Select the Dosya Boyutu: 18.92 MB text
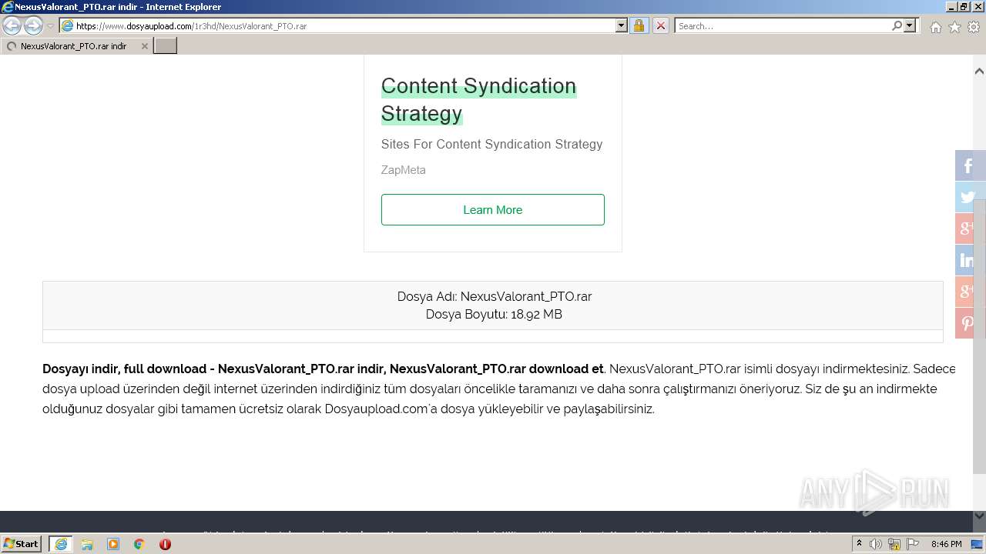Image resolution: width=986 pixels, height=554 pixels. 494,314
